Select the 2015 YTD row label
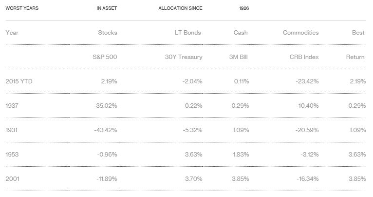 tap(19, 81)
